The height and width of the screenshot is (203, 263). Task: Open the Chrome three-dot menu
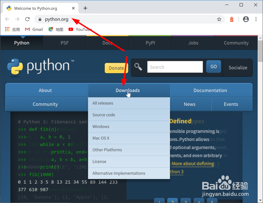(x=256, y=19)
